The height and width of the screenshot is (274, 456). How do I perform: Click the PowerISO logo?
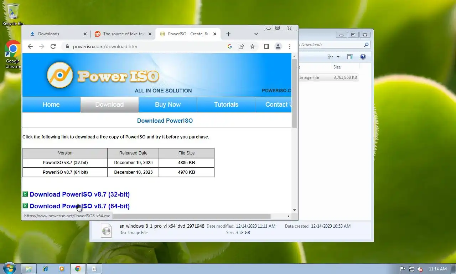coord(103,75)
